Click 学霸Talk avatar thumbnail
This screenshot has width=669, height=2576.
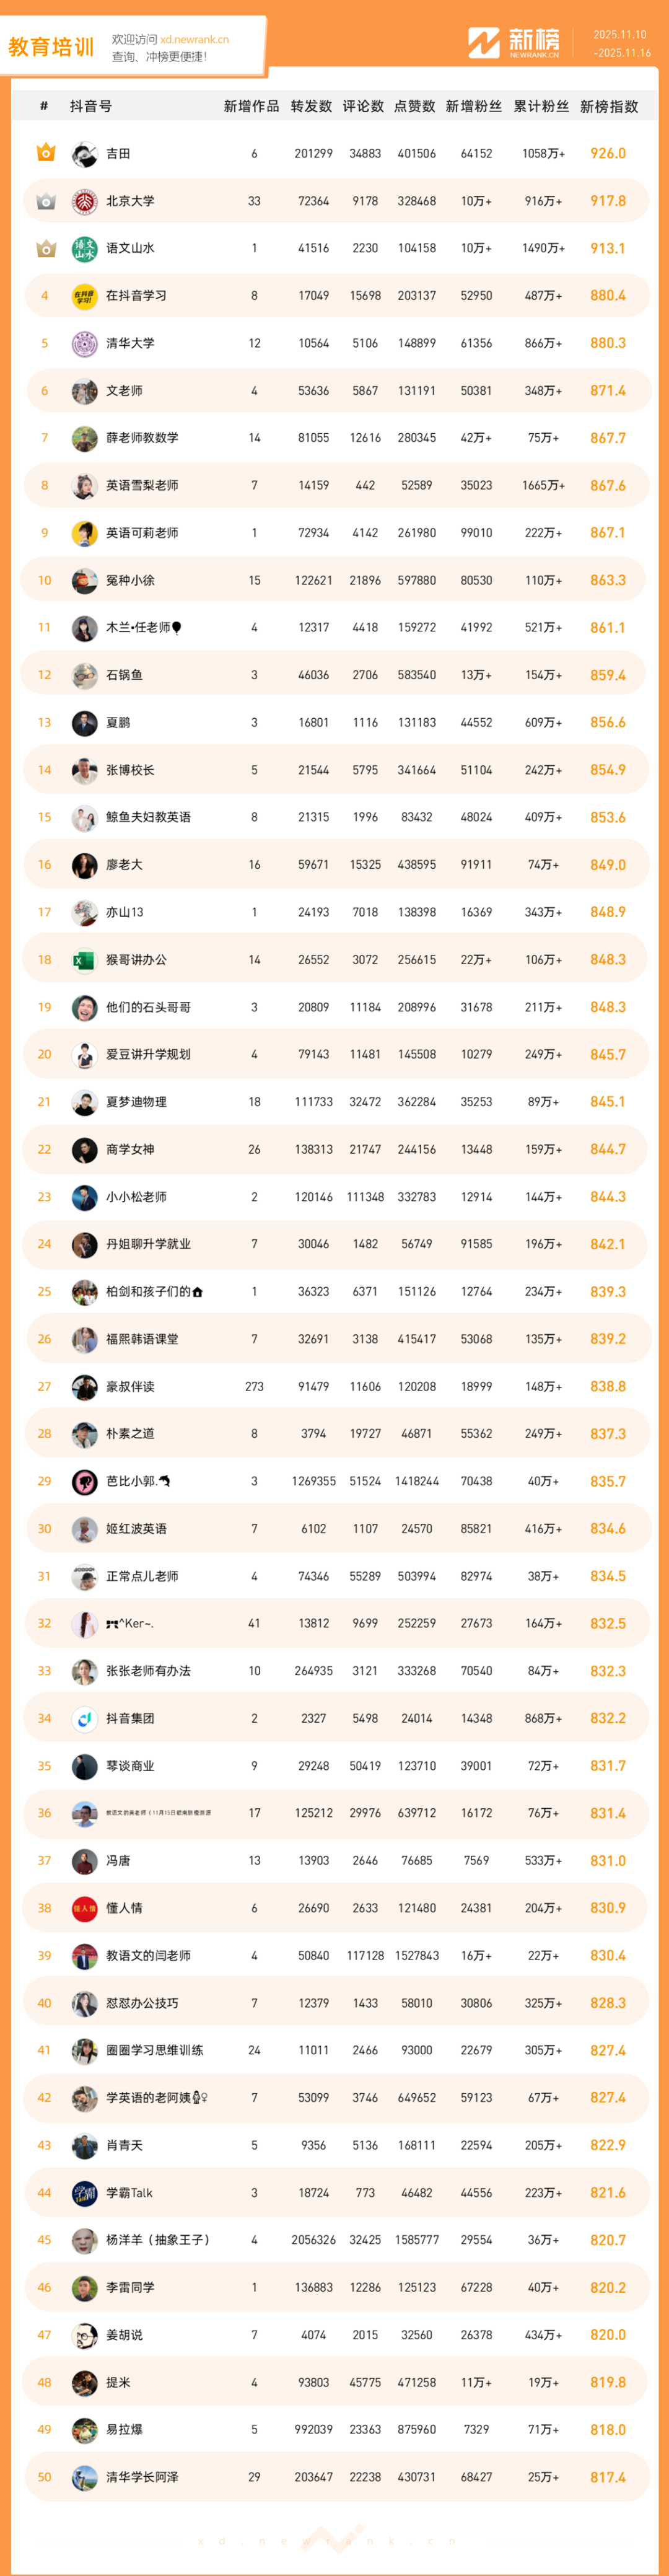pos(84,2193)
